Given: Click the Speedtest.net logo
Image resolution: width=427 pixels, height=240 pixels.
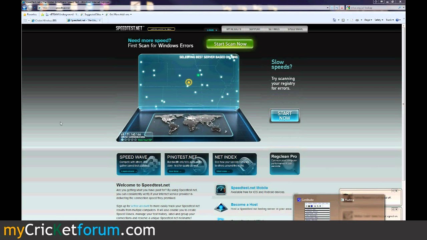Looking at the screenshot, I should click(x=130, y=28).
